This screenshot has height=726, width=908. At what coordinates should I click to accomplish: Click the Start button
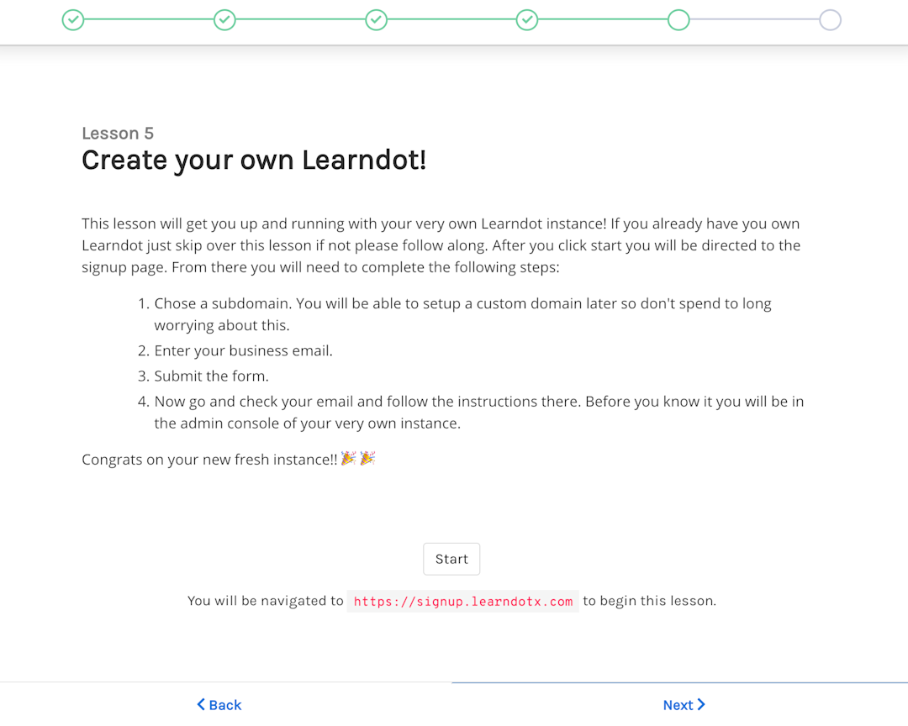click(x=451, y=559)
